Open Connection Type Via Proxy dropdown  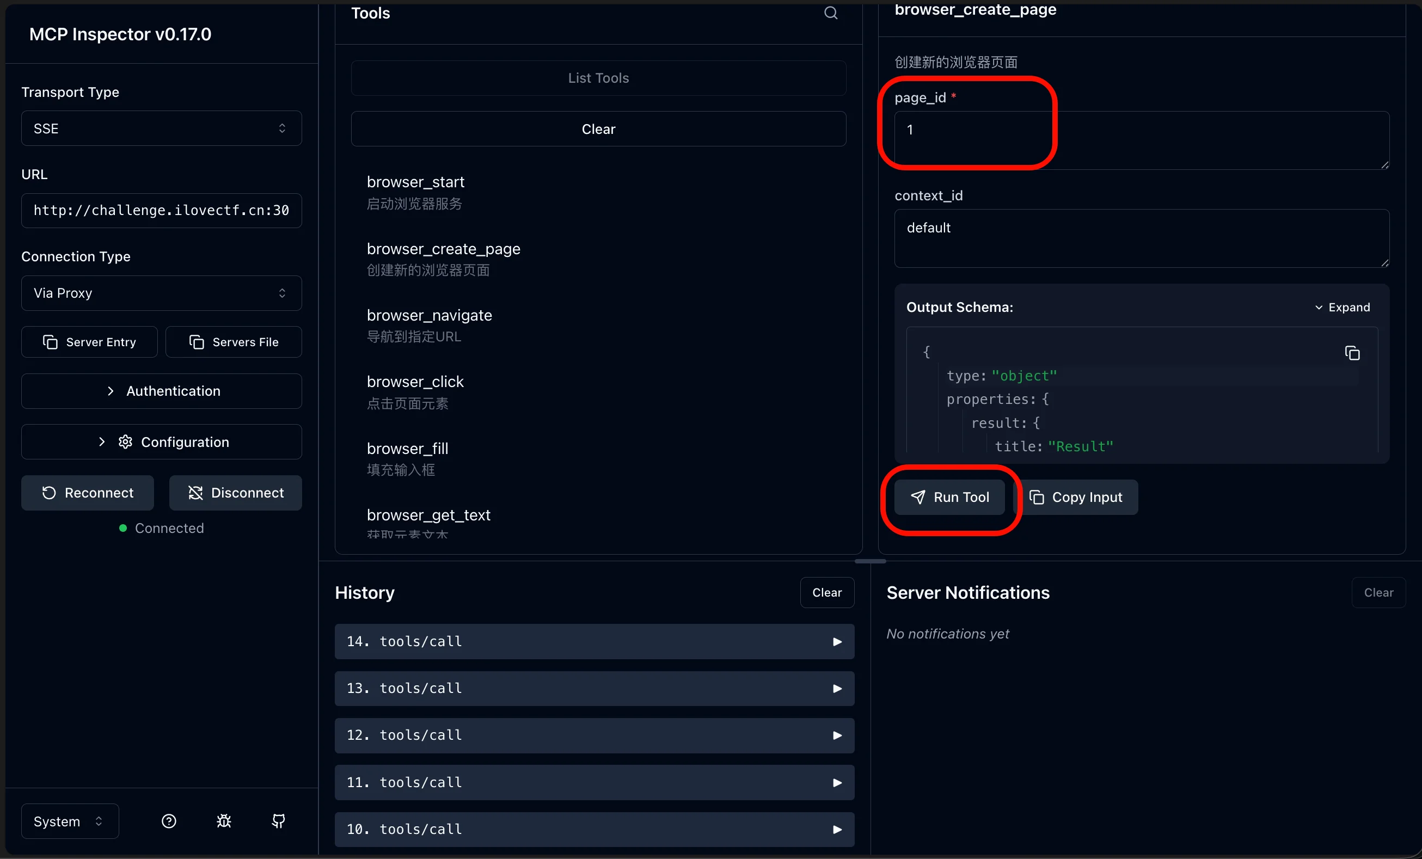[x=162, y=293]
